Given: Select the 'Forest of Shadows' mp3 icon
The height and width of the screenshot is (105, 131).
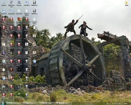Looking at the screenshot, I should [x=19, y=38].
